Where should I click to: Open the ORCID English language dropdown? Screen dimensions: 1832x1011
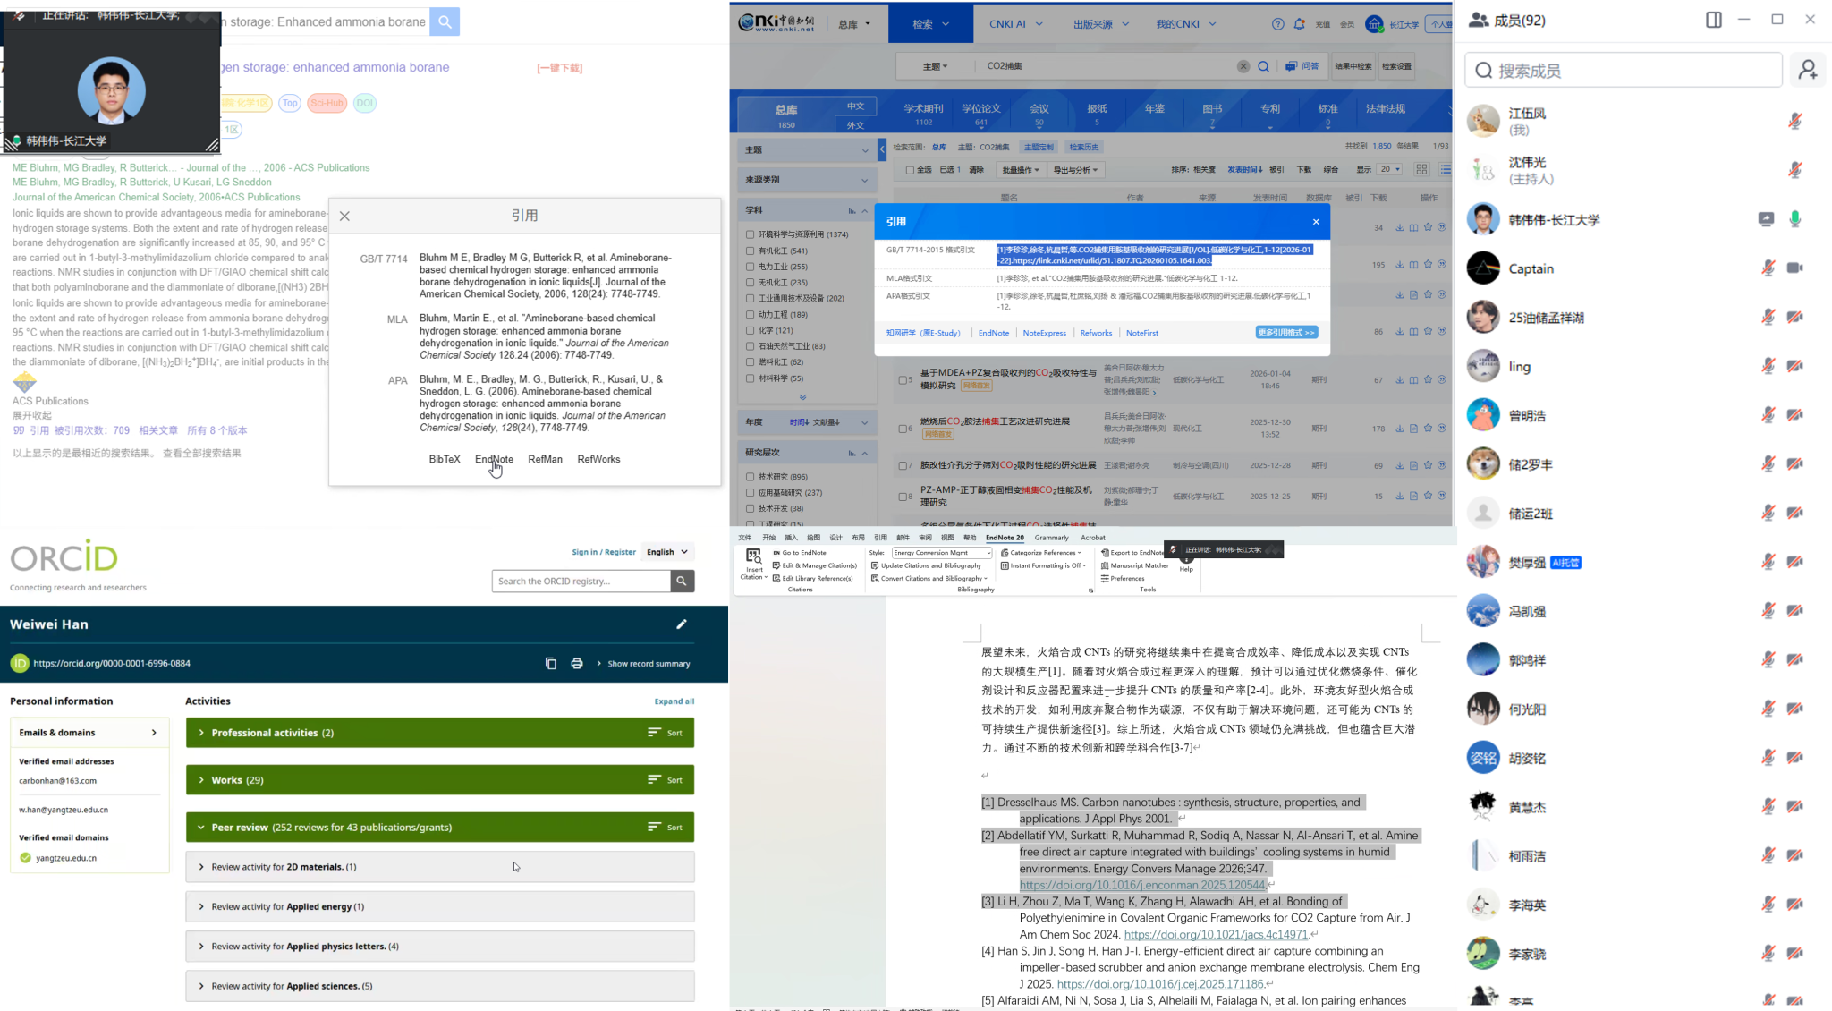(x=667, y=552)
